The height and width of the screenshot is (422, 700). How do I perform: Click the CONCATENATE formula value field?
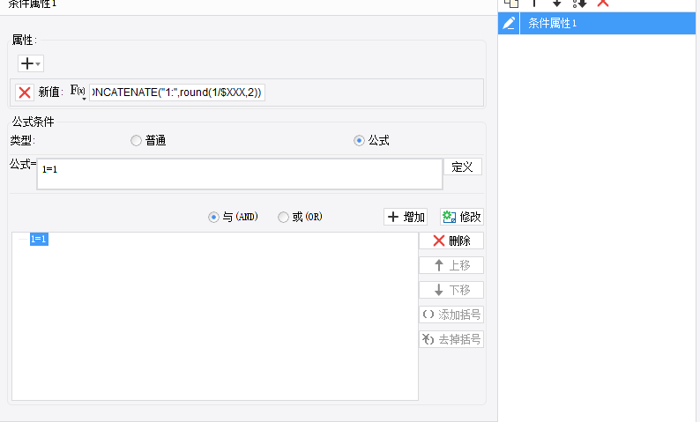(x=177, y=93)
